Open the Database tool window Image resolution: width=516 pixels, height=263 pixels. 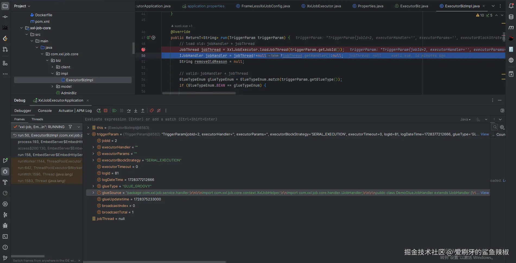tap(511, 17)
